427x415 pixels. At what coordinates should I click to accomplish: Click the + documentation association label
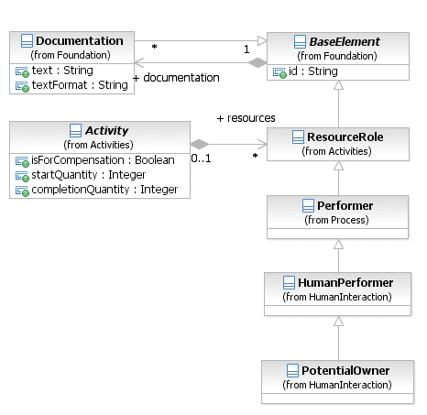pyautogui.click(x=176, y=78)
